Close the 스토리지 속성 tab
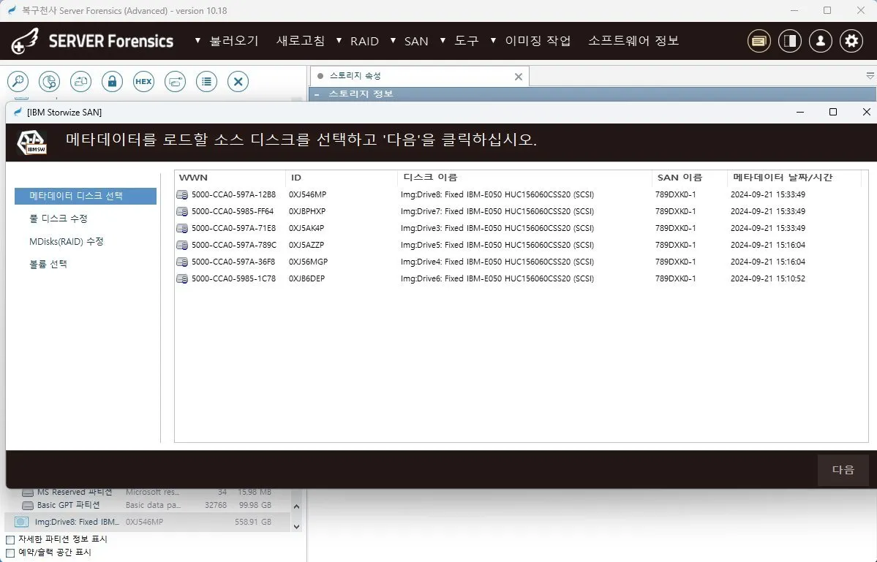 [519, 77]
